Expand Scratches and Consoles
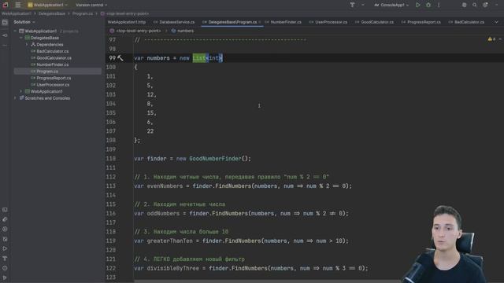The height and width of the screenshot is (283, 504). point(15,98)
